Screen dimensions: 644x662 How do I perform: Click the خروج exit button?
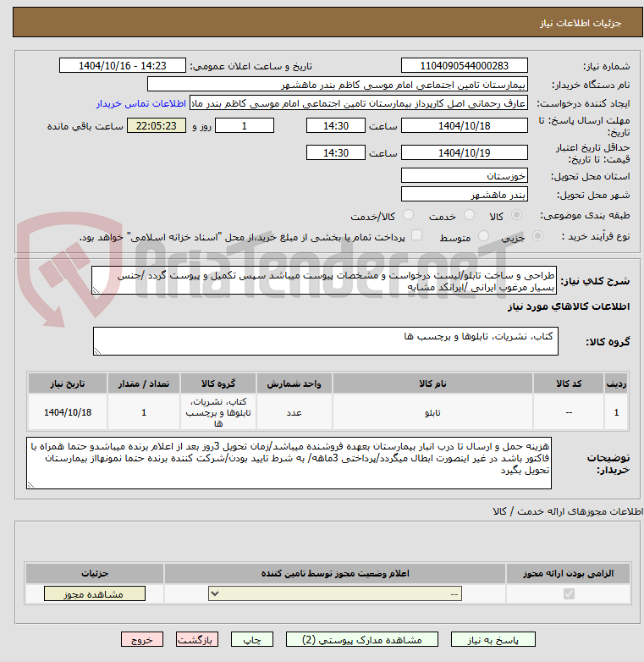click(x=142, y=640)
